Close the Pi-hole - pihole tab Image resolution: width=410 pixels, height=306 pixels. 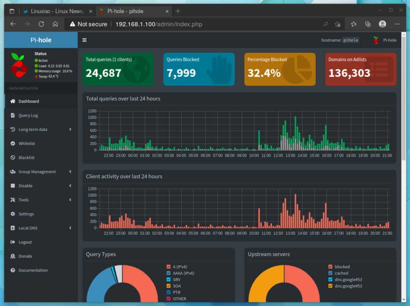pyautogui.click(x=167, y=11)
